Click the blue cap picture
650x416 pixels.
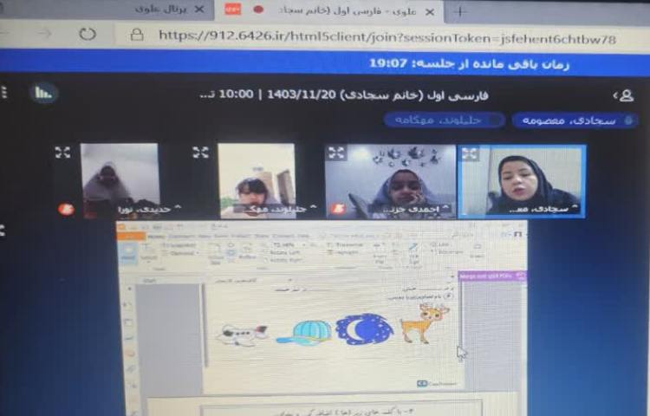[305, 333]
